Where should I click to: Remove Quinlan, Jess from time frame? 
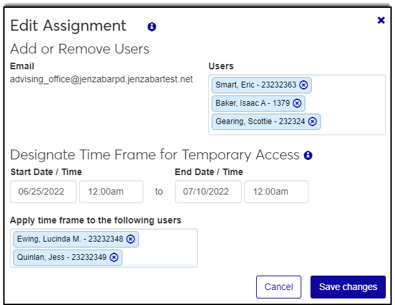114,257
